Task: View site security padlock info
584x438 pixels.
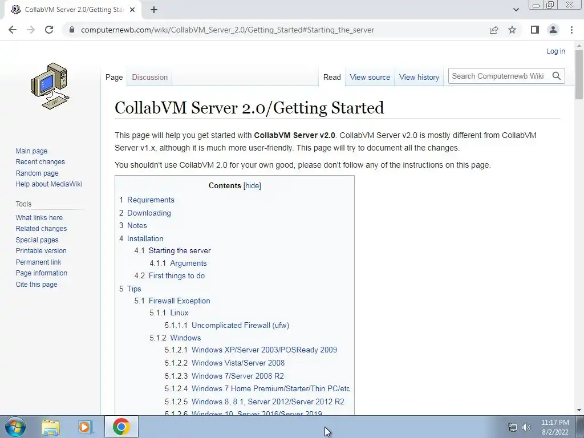Action: [72, 30]
